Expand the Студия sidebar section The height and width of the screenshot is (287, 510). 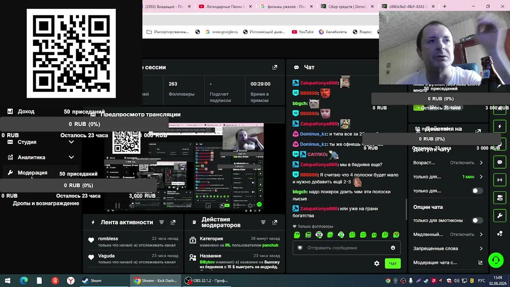pyautogui.click(x=71, y=142)
